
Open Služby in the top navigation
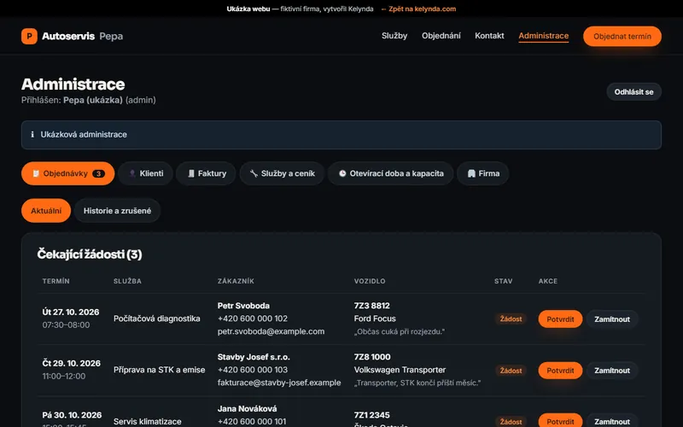[394, 36]
